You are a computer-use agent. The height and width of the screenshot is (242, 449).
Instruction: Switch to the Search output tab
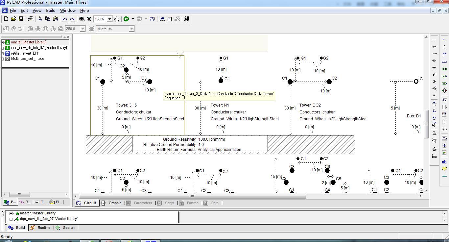tap(65, 228)
